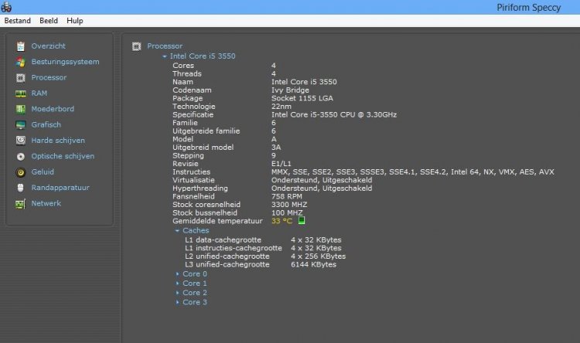Open the Beeld menu
Viewport: 580px width, 343px height.
point(49,21)
